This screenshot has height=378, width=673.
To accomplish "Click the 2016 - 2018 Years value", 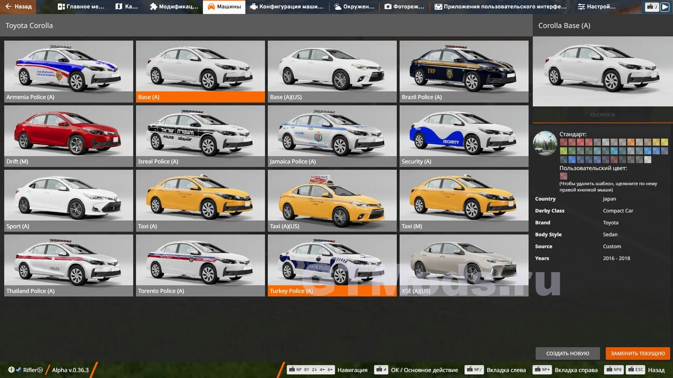I will coord(616,258).
